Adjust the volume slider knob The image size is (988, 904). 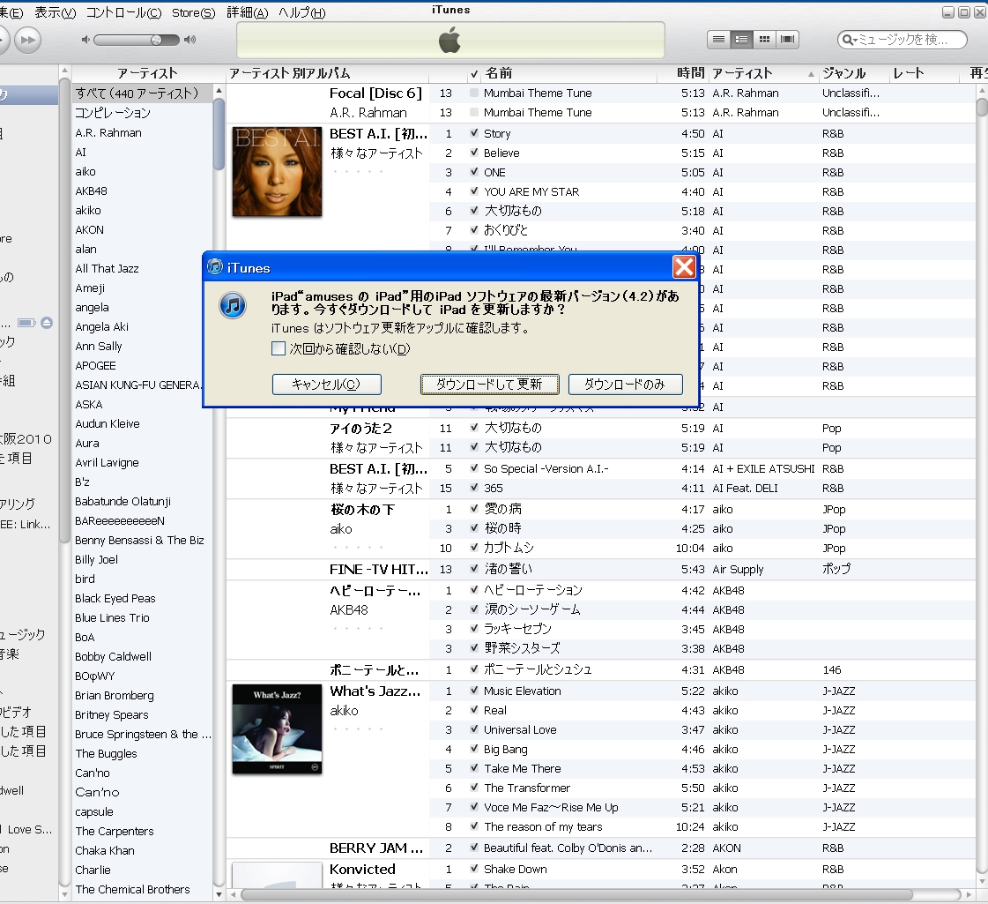pyautogui.click(x=156, y=40)
